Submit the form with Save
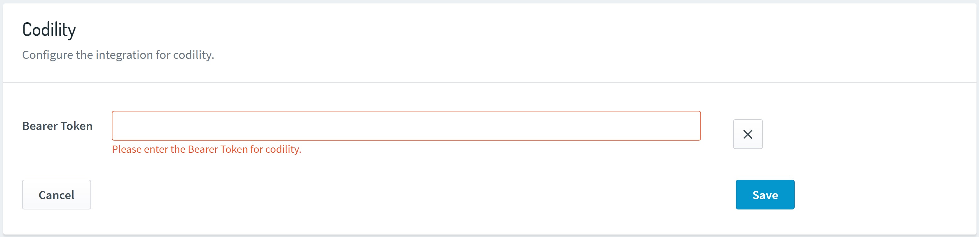 pos(765,195)
